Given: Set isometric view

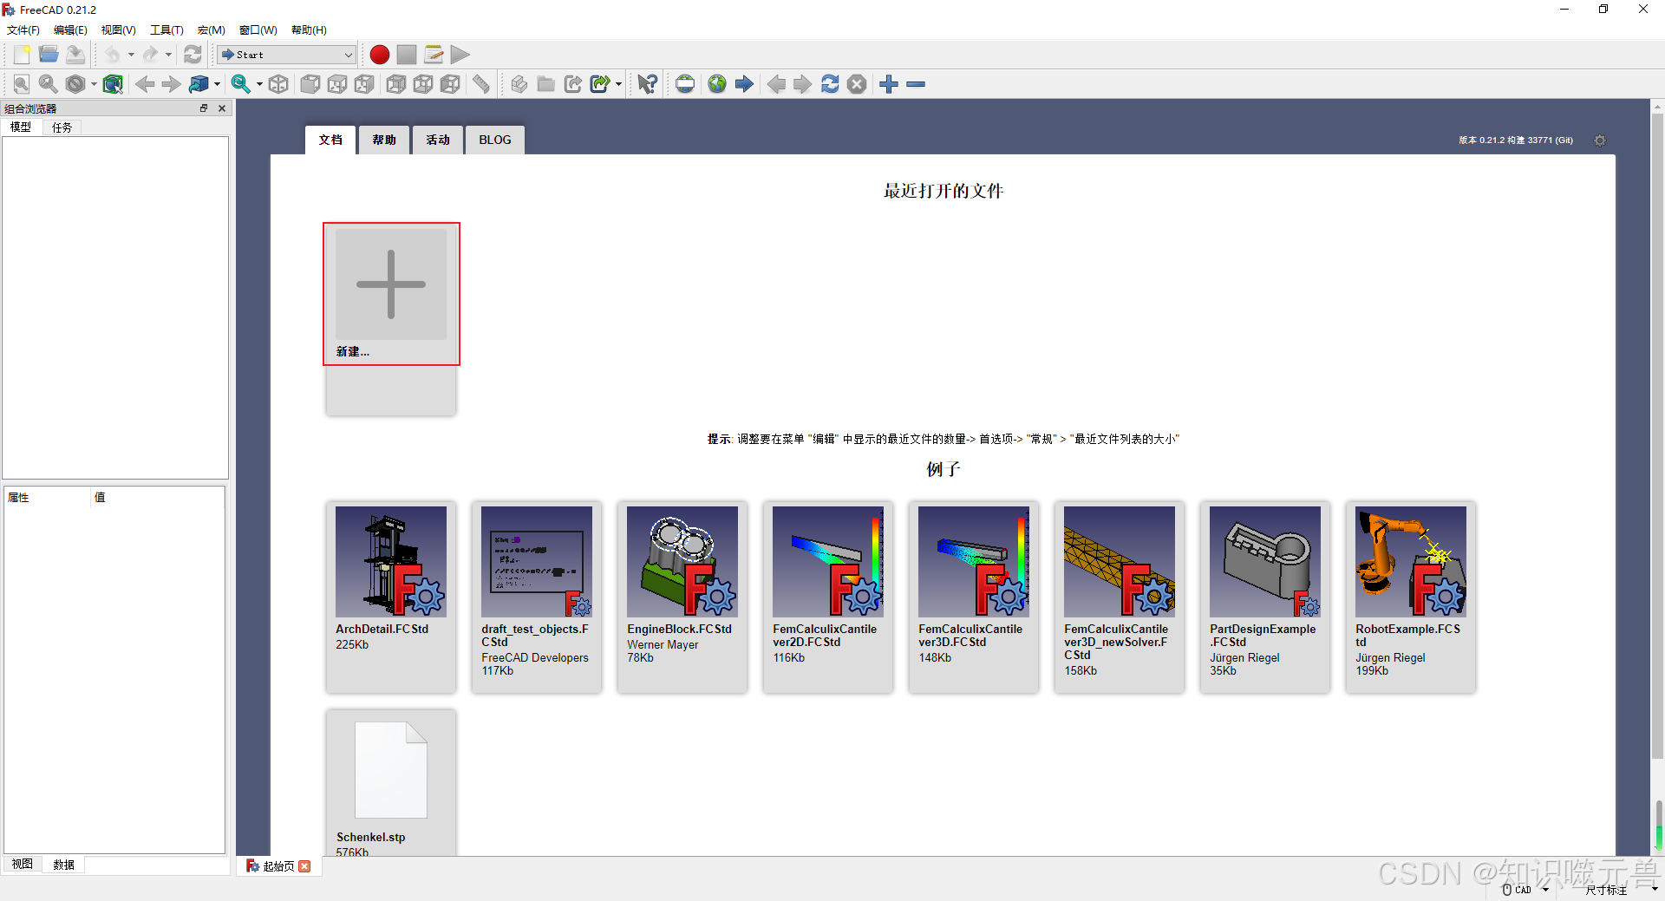Looking at the screenshot, I should (x=278, y=84).
